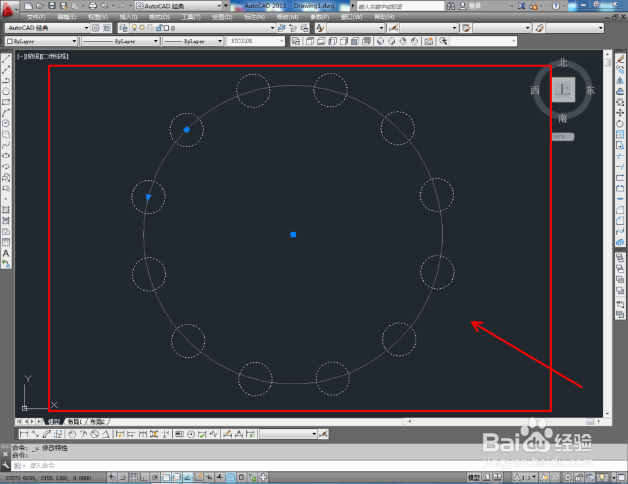This screenshot has width=628, height=484.
Task: Click the 模型 button in status bar
Action: point(474,477)
